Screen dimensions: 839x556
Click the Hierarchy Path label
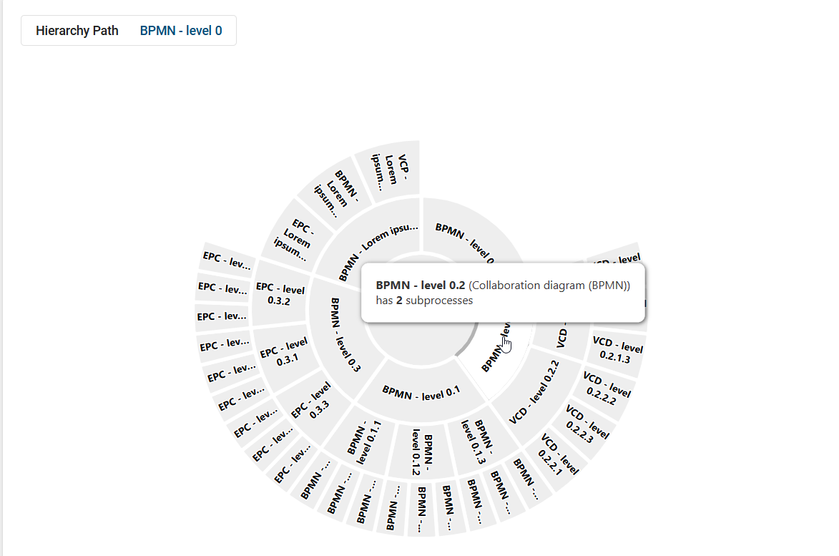click(77, 30)
